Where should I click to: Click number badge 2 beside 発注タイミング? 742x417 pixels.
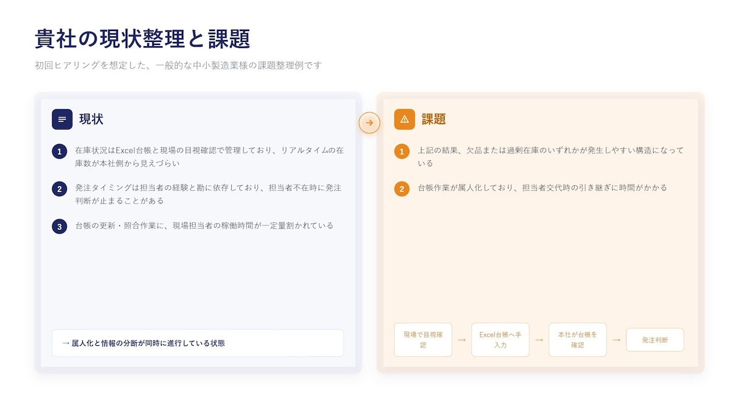point(59,188)
